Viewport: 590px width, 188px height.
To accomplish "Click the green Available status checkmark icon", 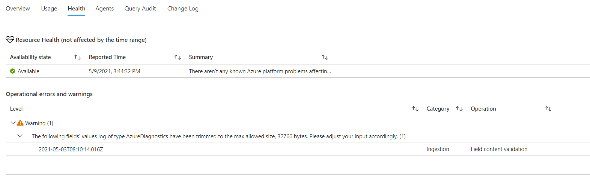I will [x=13, y=71].
